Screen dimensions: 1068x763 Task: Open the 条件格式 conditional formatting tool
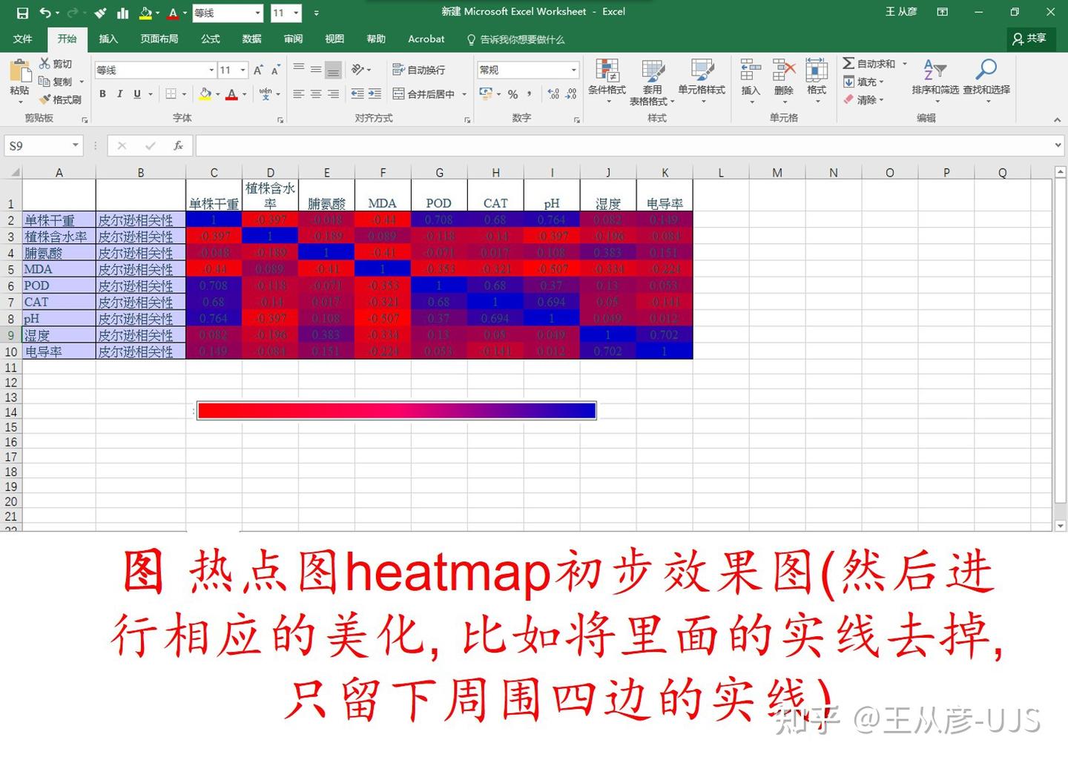point(607,78)
